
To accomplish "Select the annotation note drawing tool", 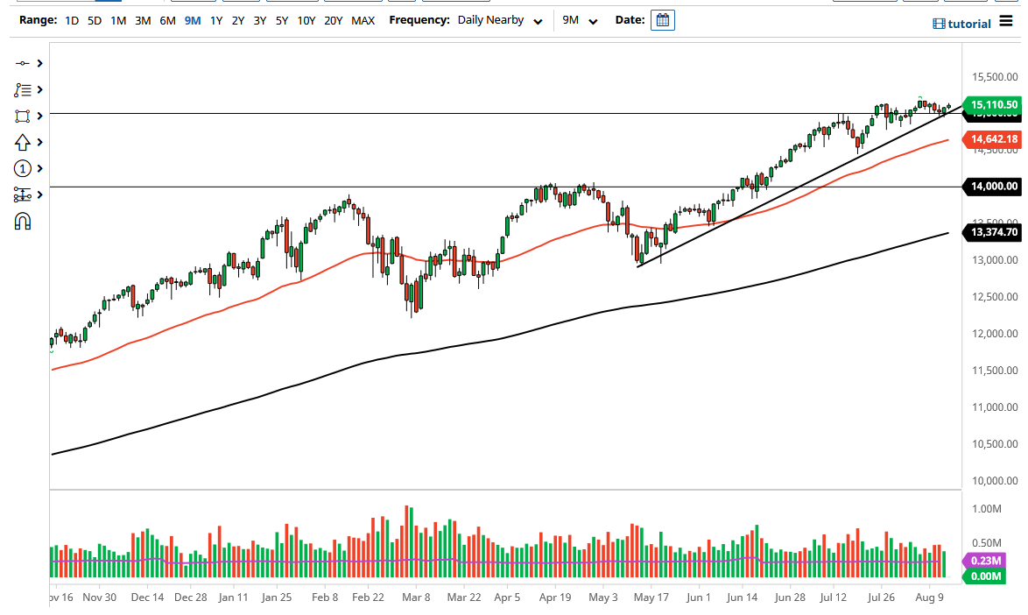I will point(22,89).
